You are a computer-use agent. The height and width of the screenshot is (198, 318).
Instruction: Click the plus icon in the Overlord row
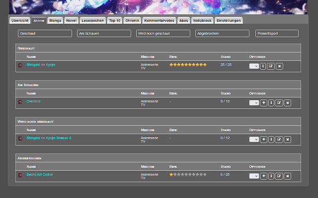coord(263,103)
